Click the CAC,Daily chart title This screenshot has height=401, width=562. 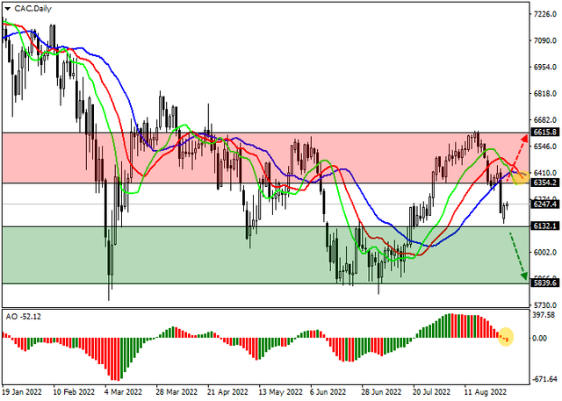pos(33,9)
